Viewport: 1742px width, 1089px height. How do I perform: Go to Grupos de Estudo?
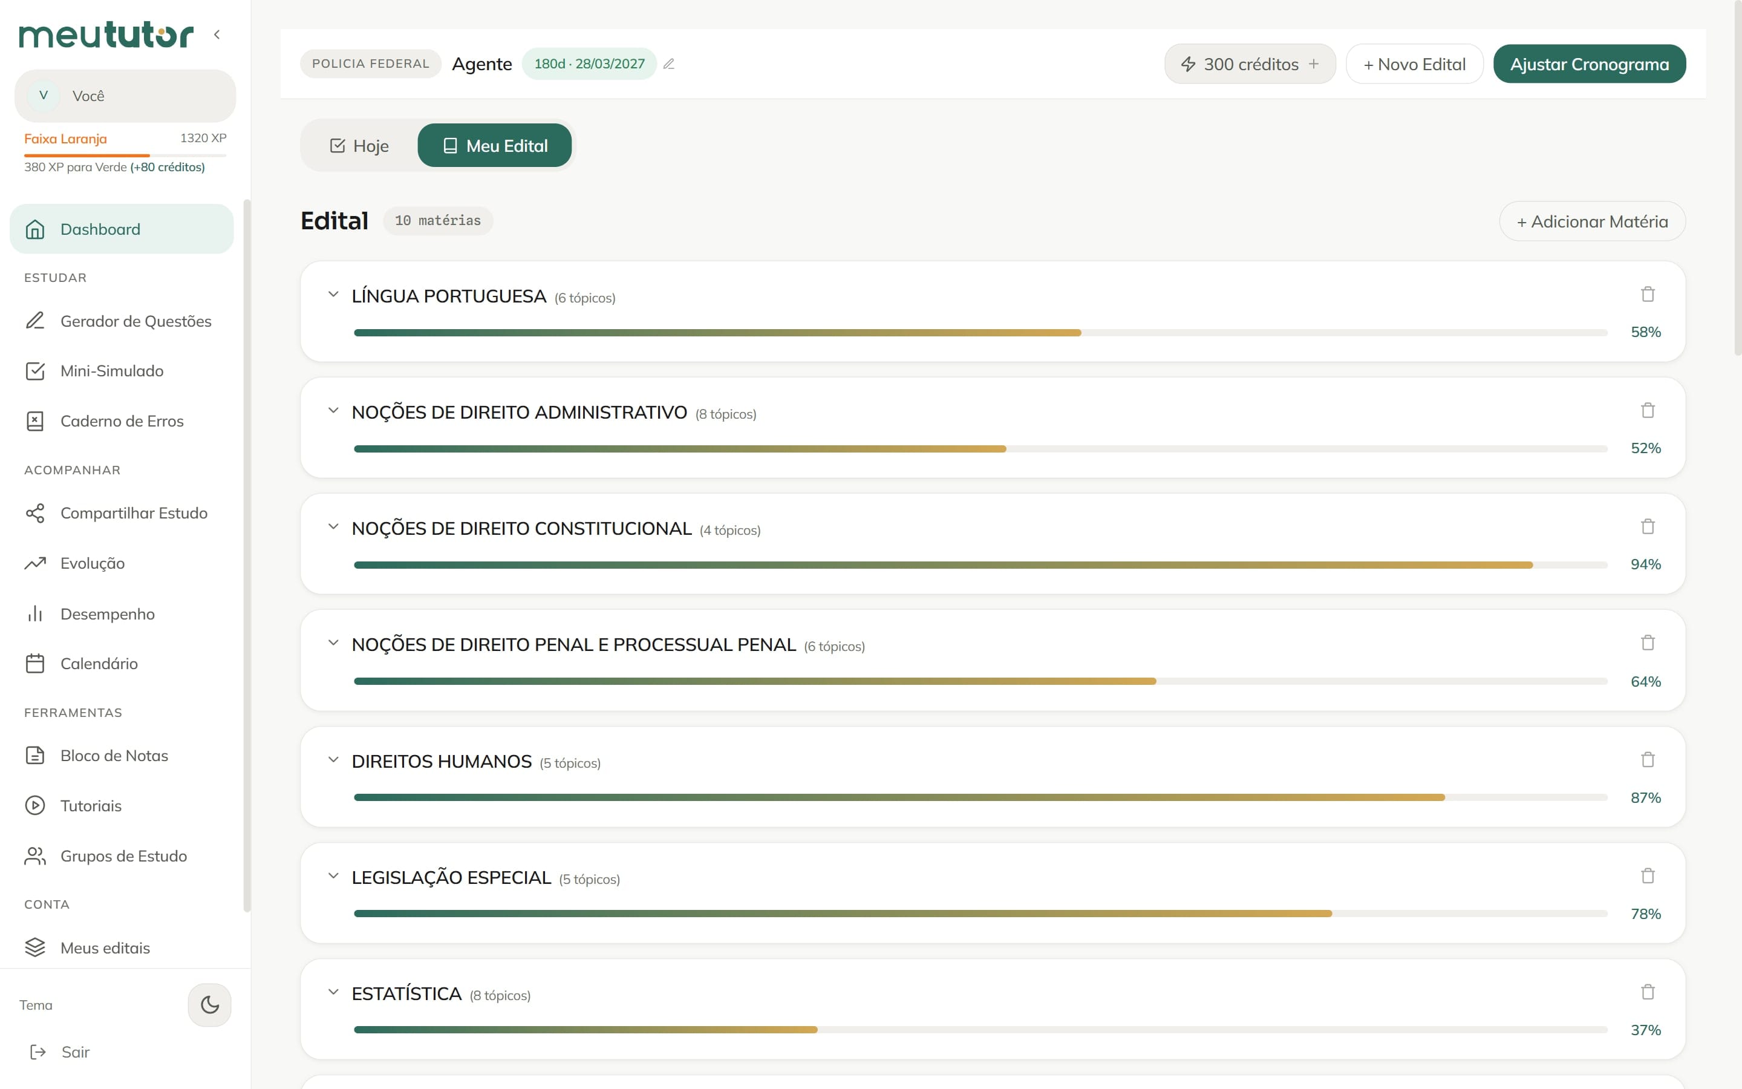point(122,855)
